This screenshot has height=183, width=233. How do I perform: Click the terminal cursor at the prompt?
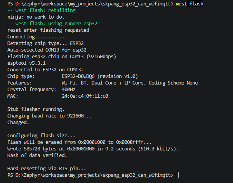point(177,175)
